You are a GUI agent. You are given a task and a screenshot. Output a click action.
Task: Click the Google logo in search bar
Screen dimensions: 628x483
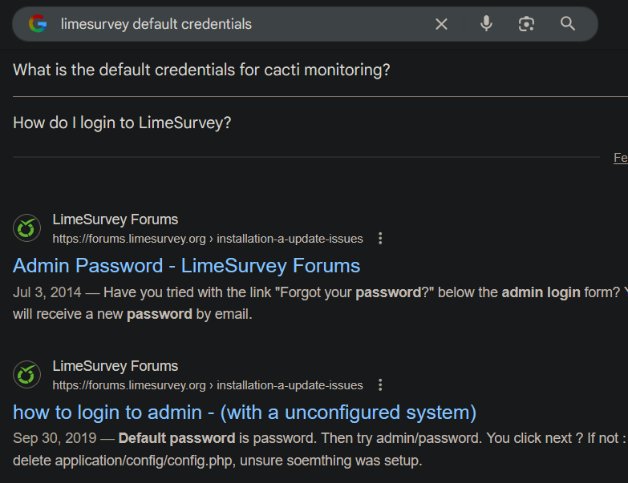38,23
